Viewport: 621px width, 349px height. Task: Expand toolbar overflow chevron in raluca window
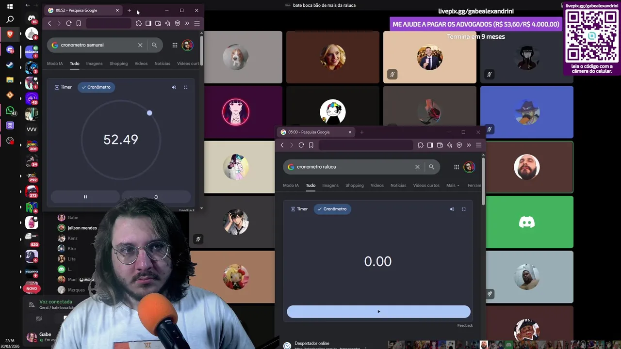click(x=469, y=145)
